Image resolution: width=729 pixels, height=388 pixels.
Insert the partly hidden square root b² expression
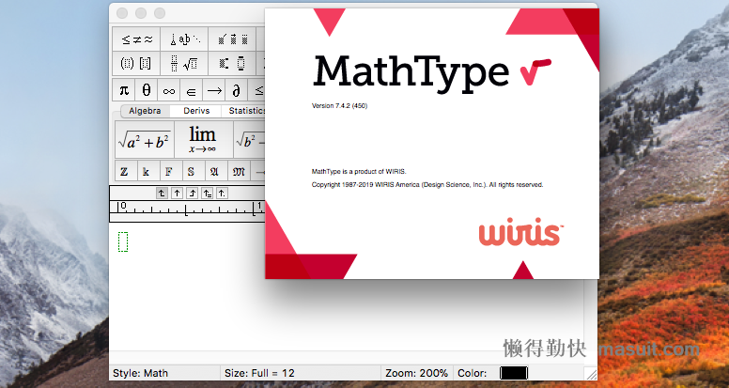point(250,140)
